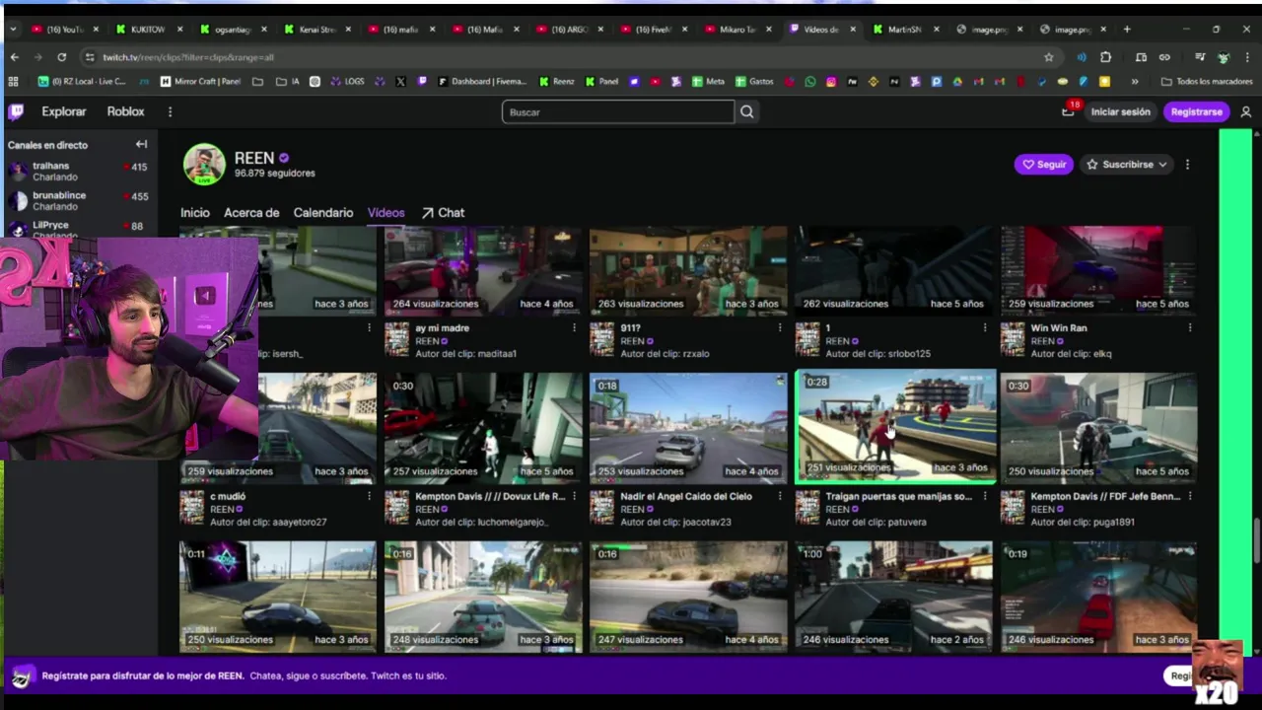Collapse the Canales en directo sidebar
This screenshot has height=710, width=1262.
(x=141, y=144)
